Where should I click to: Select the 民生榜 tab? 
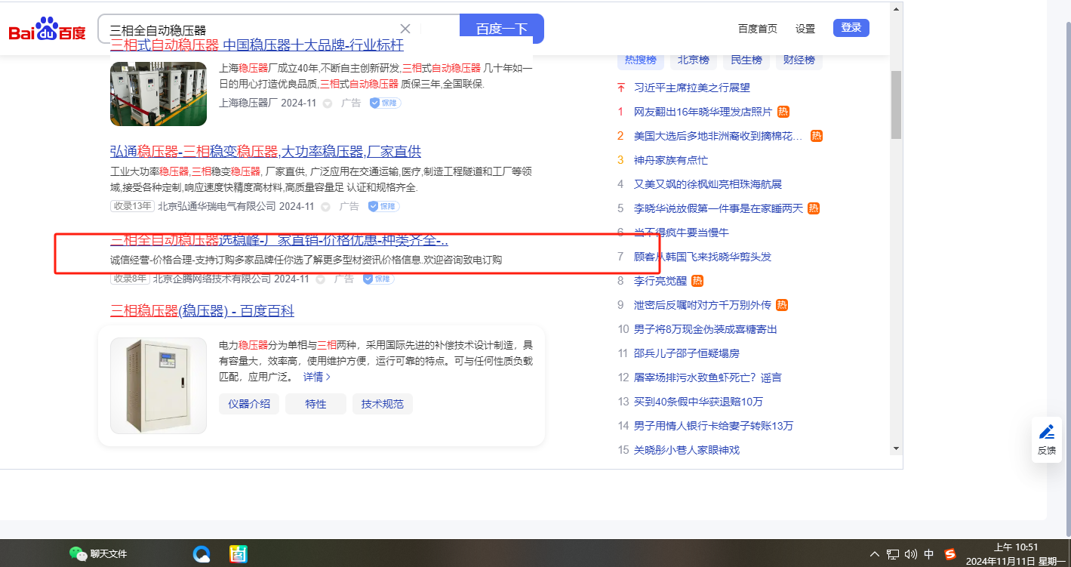point(746,60)
